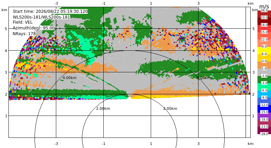Select the Field: VEL label
This screenshot has width=271, height=148.
click(x=23, y=22)
